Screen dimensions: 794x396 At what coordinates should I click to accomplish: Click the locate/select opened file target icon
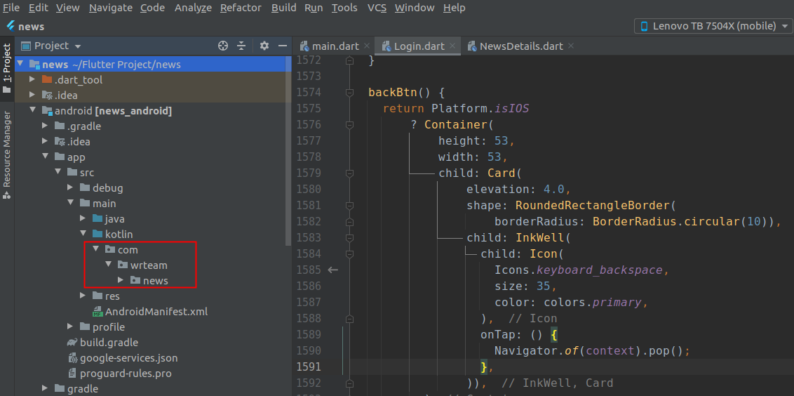[x=223, y=46]
